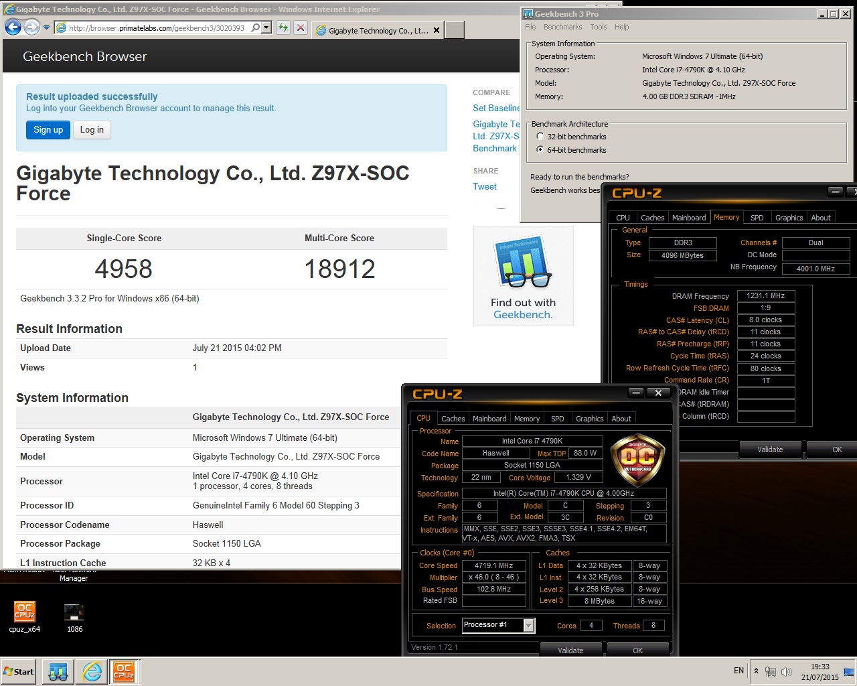
Task: Click OK in the front CPU-Z window
Action: click(637, 650)
